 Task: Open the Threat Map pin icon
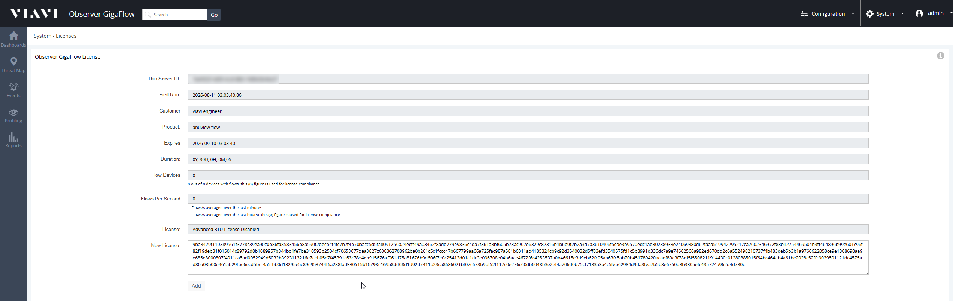pos(13,61)
